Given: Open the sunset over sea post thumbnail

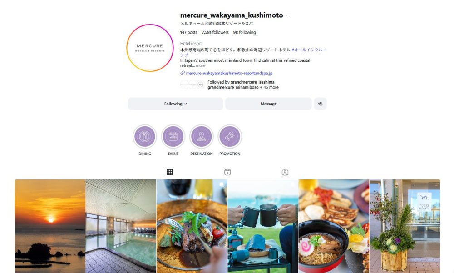Looking at the screenshot, I should tap(50, 226).
